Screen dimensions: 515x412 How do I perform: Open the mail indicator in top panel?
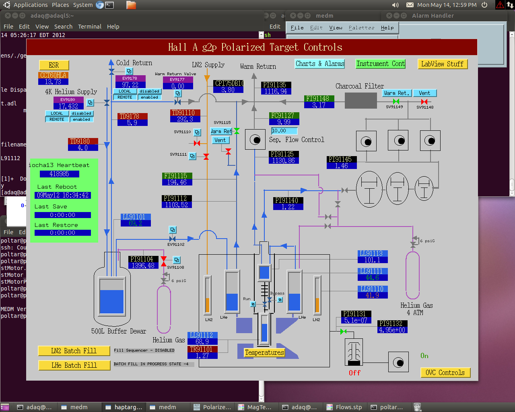(410, 5)
